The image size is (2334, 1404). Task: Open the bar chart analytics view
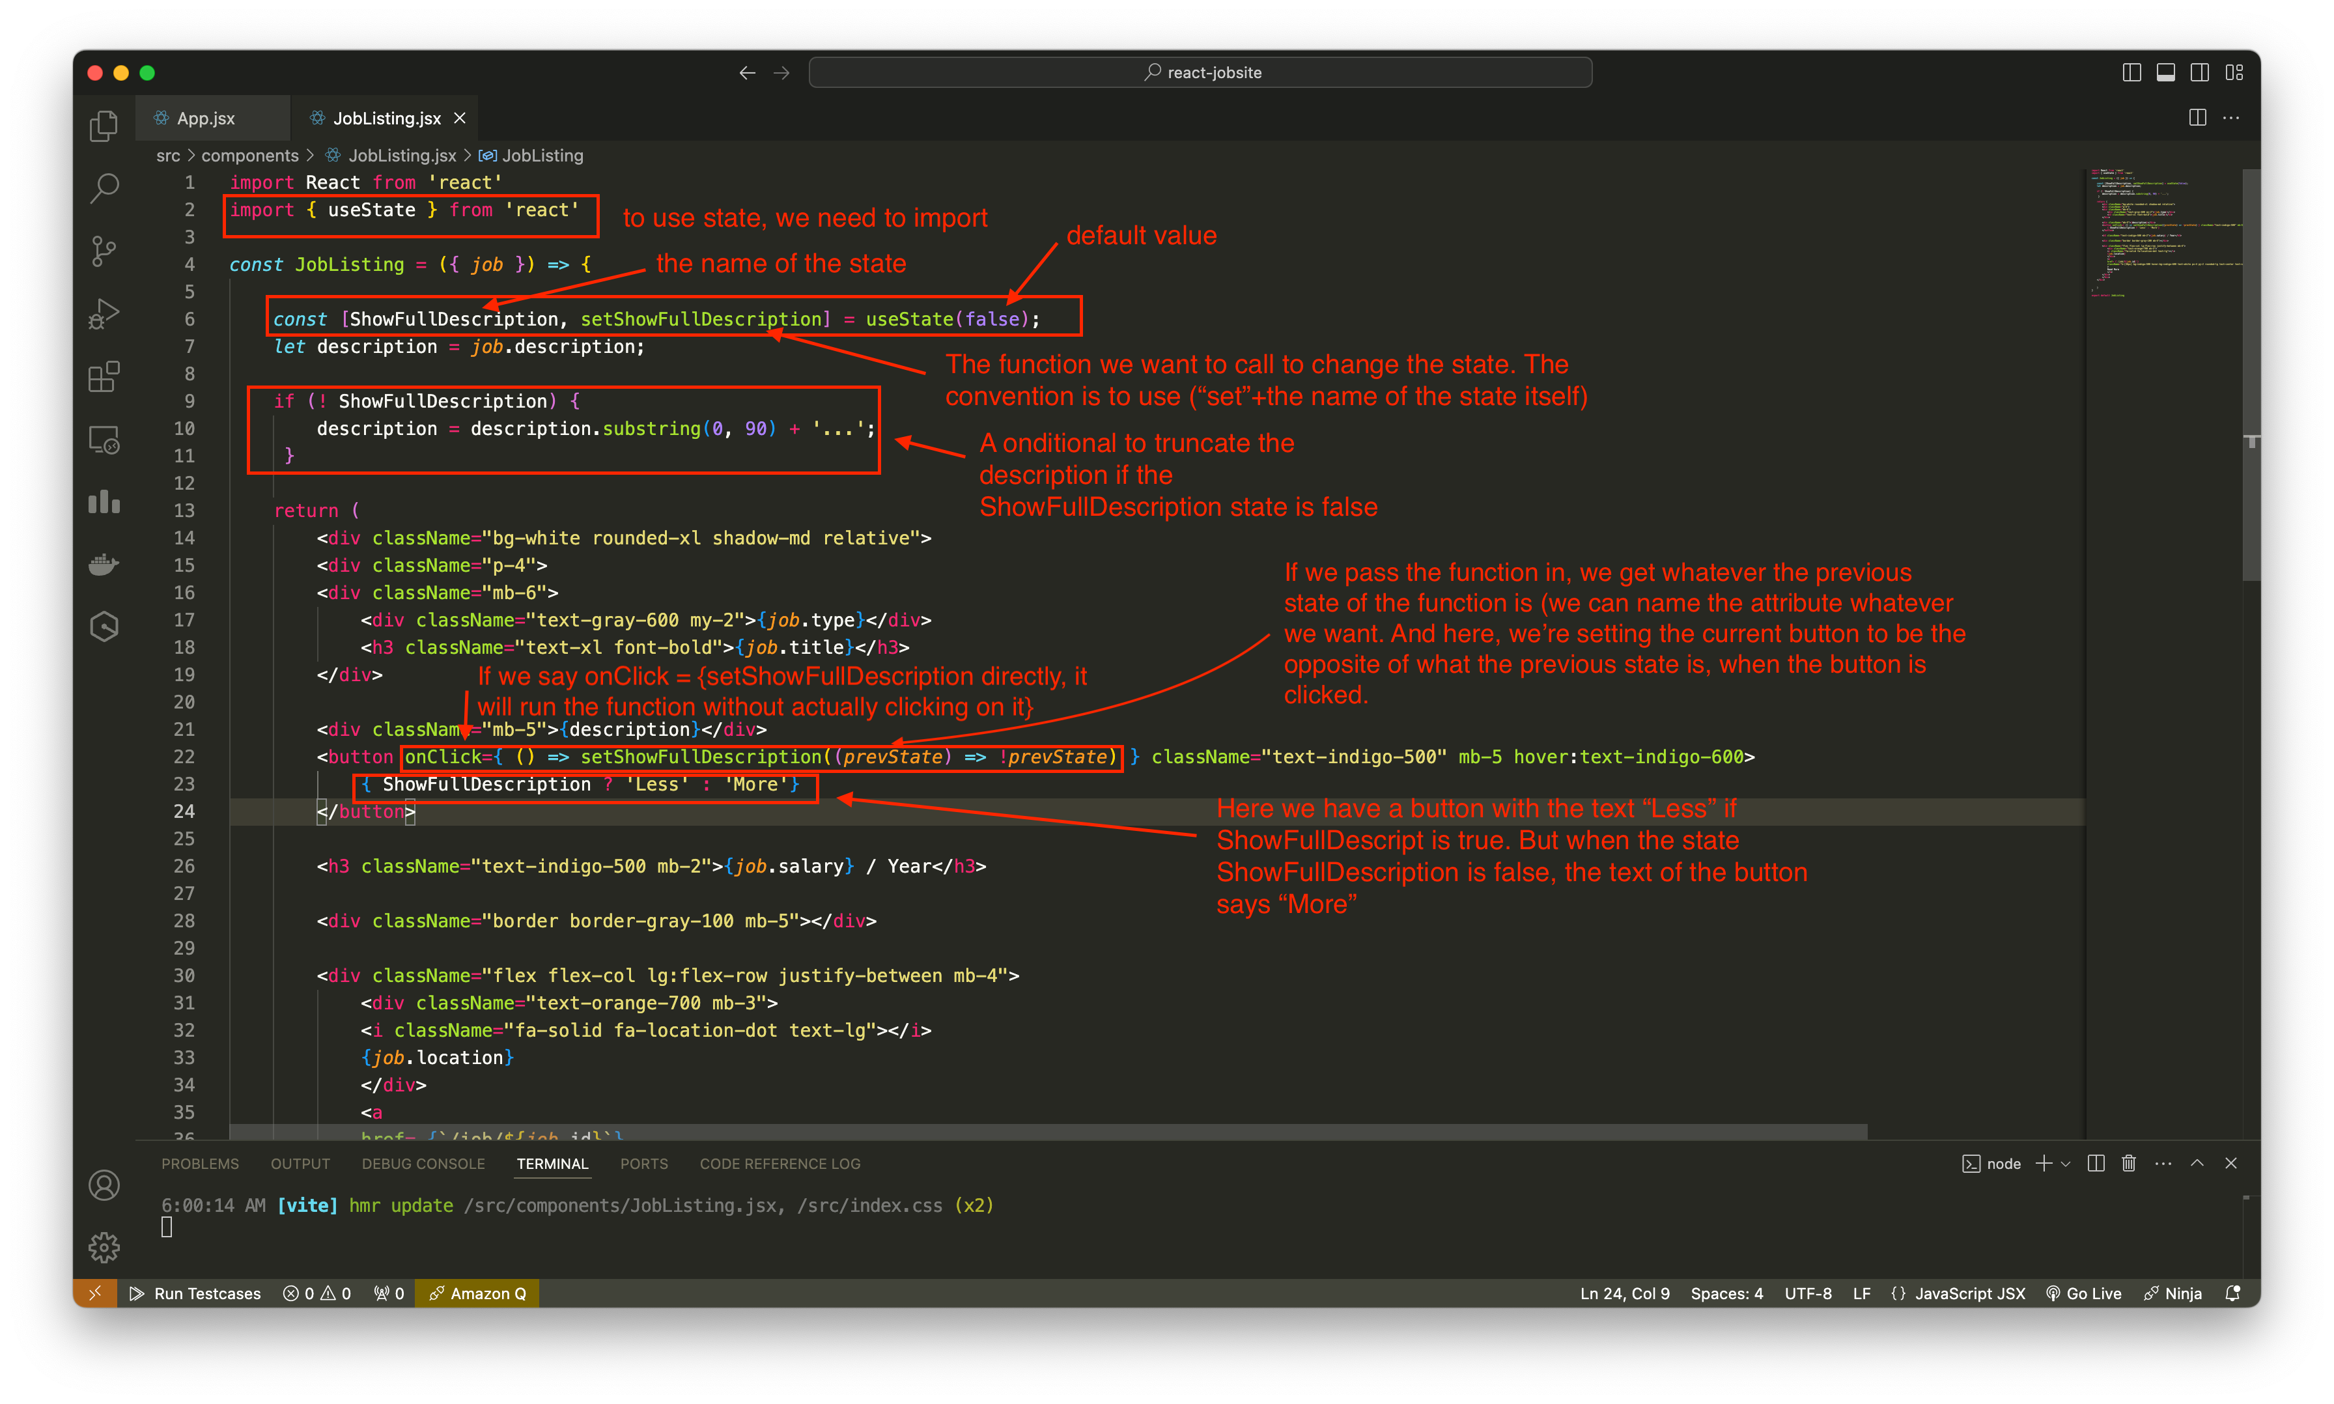(x=104, y=501)
